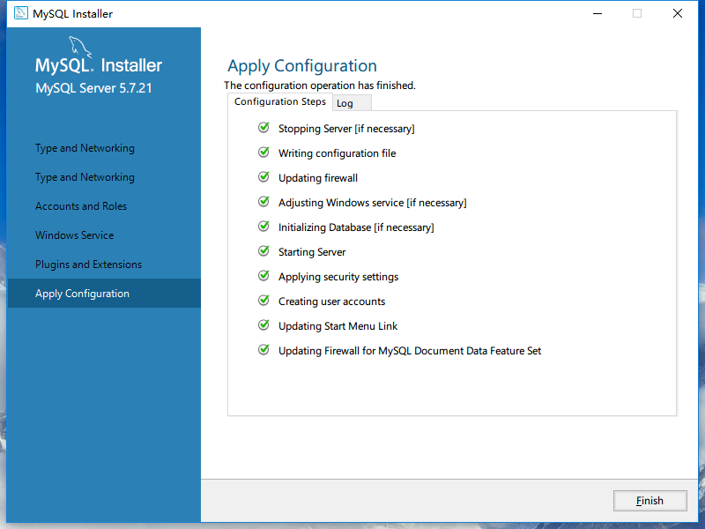The height and width of the screenshot is (529, 705).
Task: Click the checkmark next to Writing configuration file
Action: 263,153
